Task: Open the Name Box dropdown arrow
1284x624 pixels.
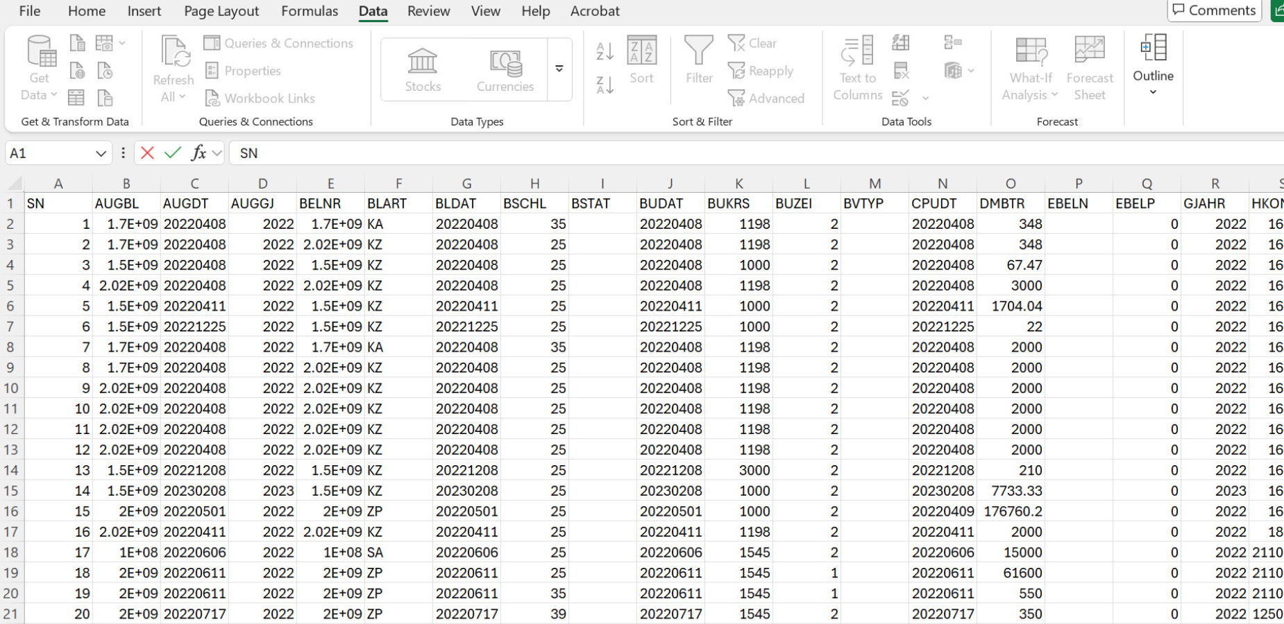Action: tap(101, 153)
